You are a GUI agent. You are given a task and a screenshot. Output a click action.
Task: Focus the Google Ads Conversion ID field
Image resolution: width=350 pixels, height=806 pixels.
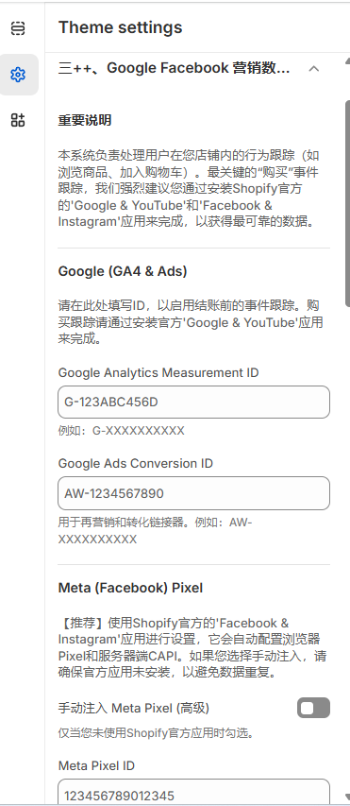(194, 493)
